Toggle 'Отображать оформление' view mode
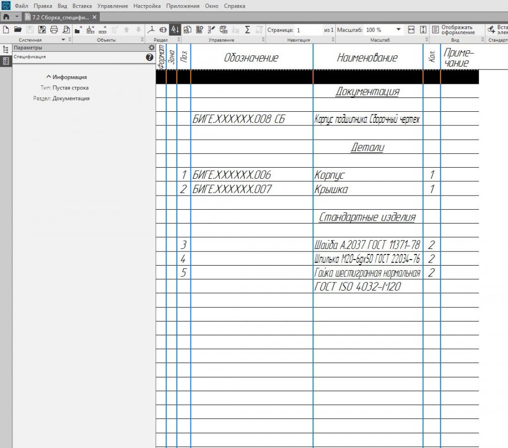508x448 pixels. pyautogui.click(x=453, y=30)
